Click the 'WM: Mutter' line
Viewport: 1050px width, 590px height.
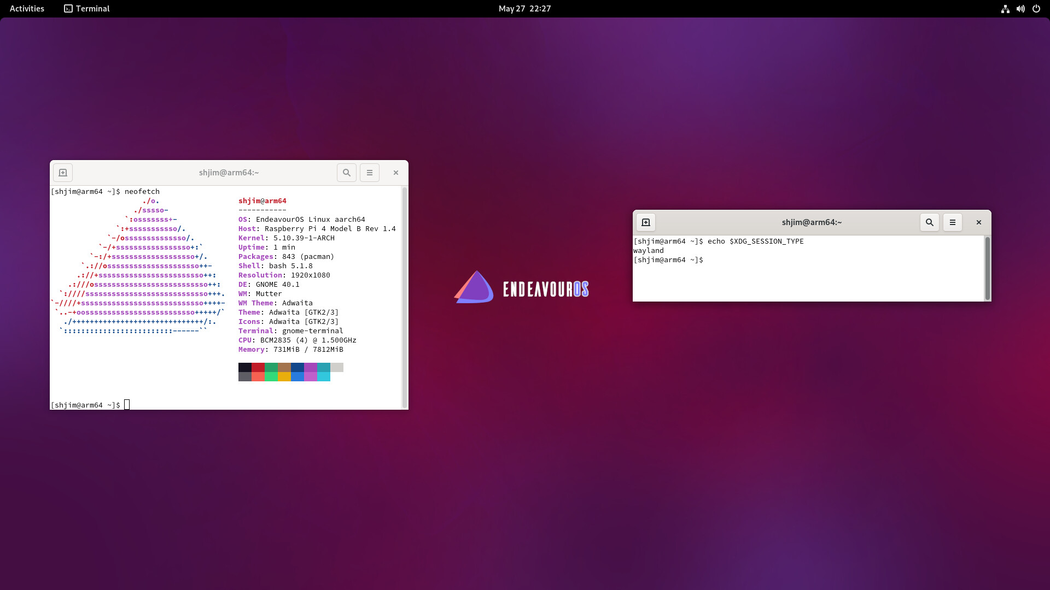point(260,294)
